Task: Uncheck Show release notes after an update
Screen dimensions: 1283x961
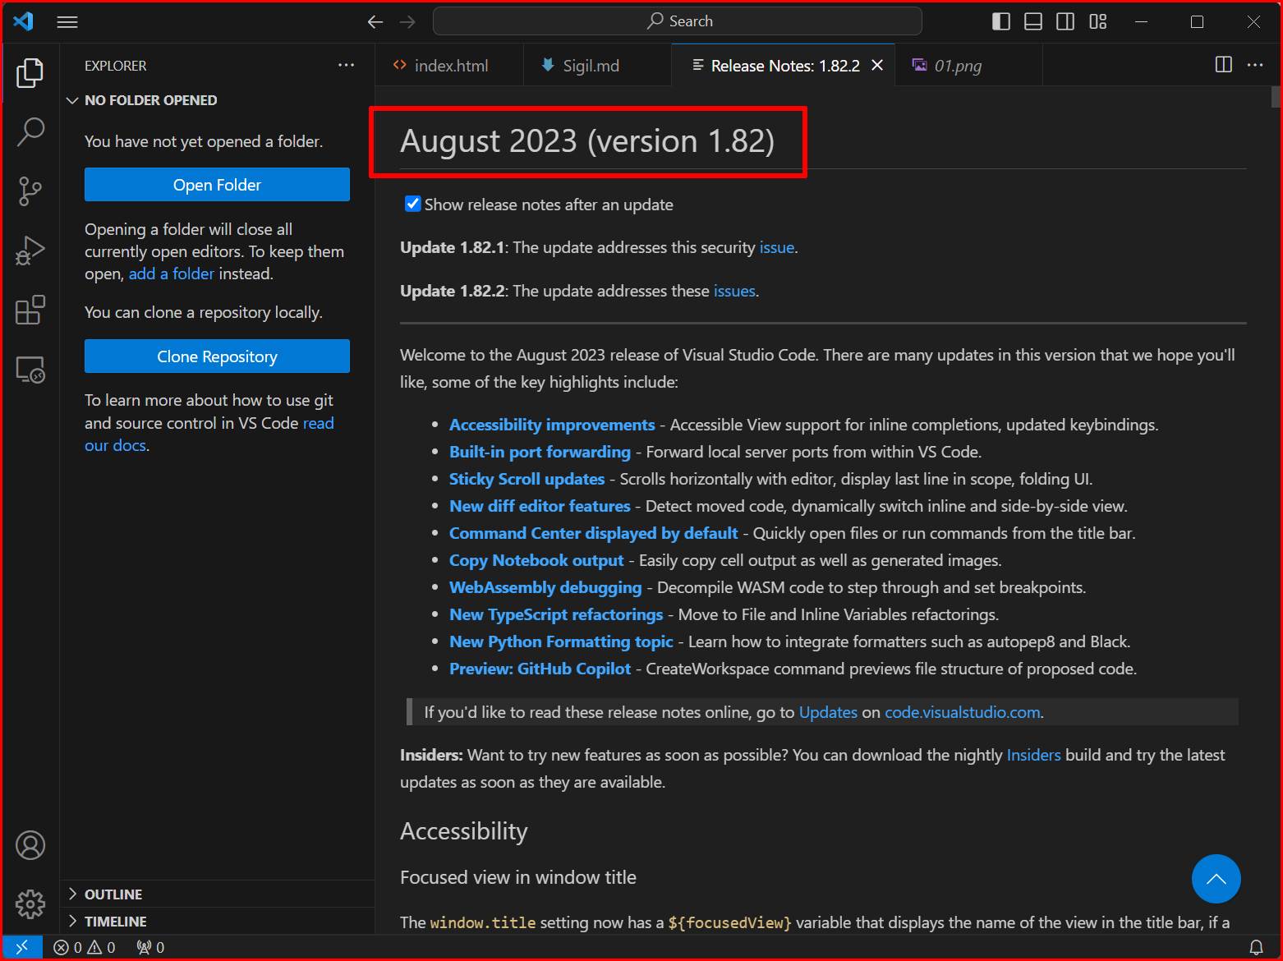Action: tap(413, 204)
